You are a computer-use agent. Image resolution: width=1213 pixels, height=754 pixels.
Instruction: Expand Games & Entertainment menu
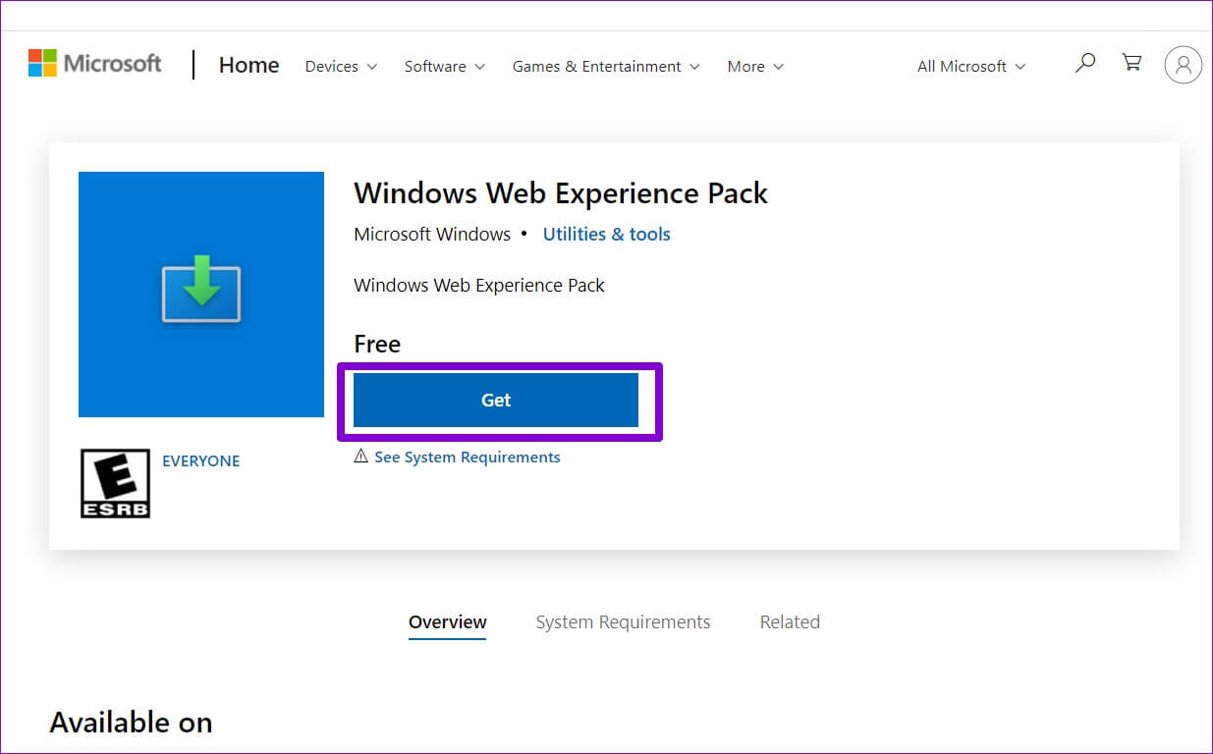coord(606,67)
